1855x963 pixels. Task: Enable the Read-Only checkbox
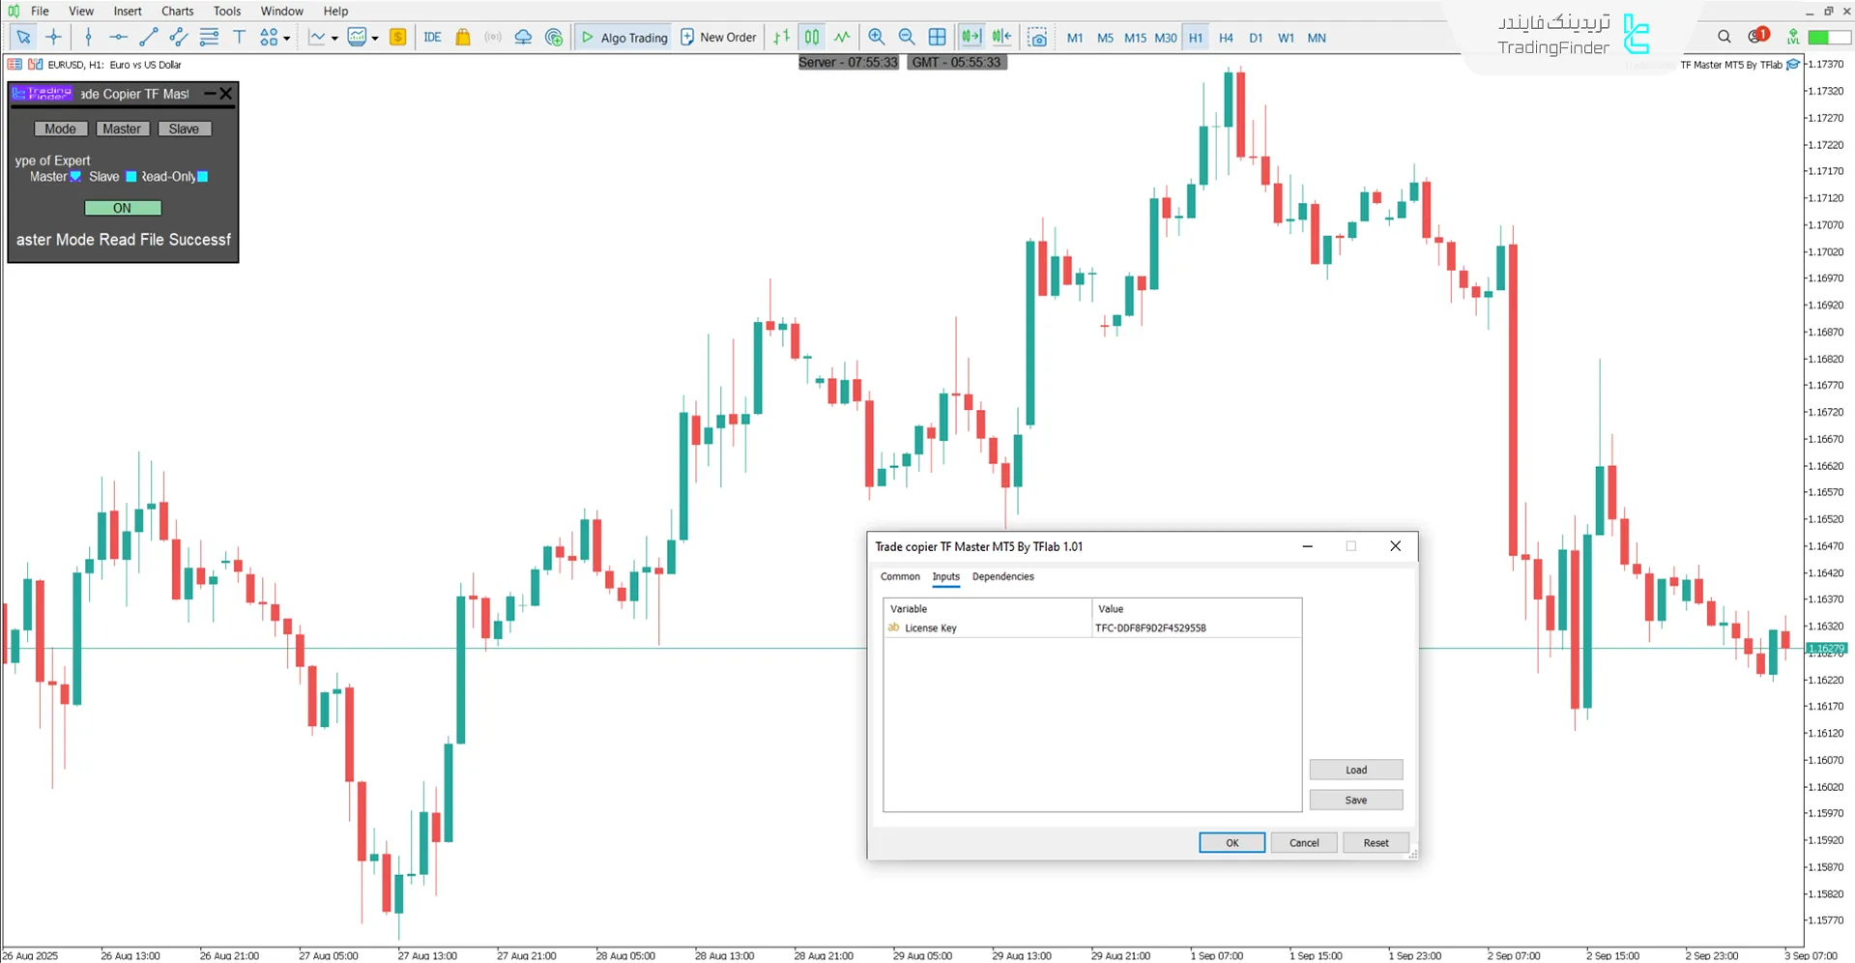click(202, 177)
